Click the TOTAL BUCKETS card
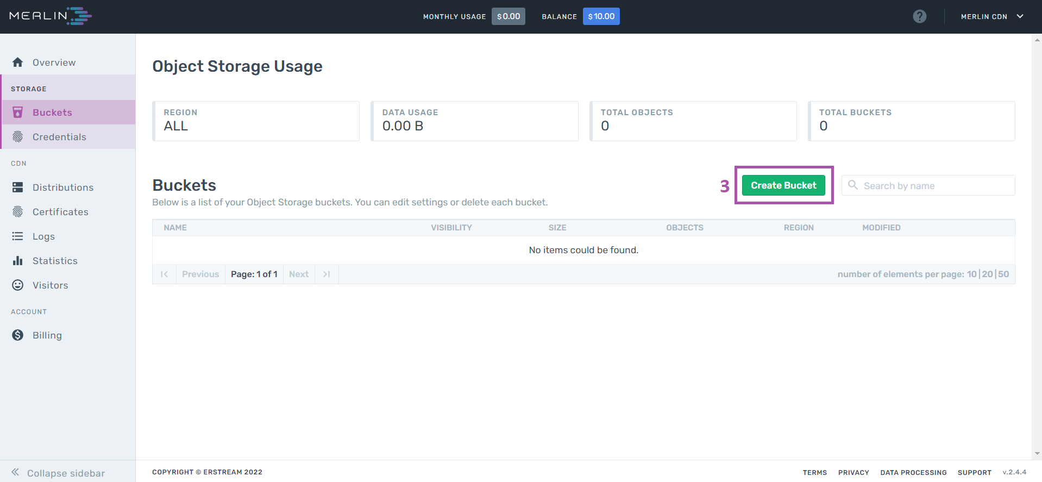The height and width of the screenshot is (482, 1042). point(912,121)
